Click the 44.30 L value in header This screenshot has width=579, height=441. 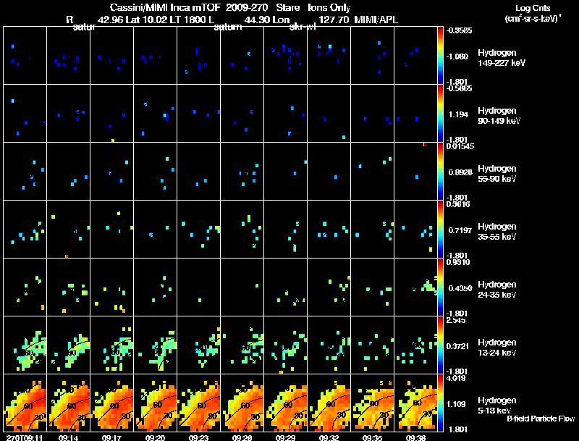click(259, 20)
